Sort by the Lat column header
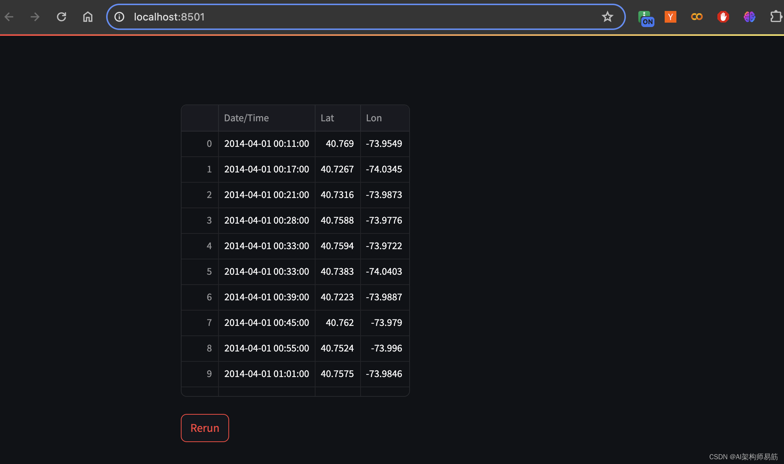This screenshot has width=784, height=464. 337,118
